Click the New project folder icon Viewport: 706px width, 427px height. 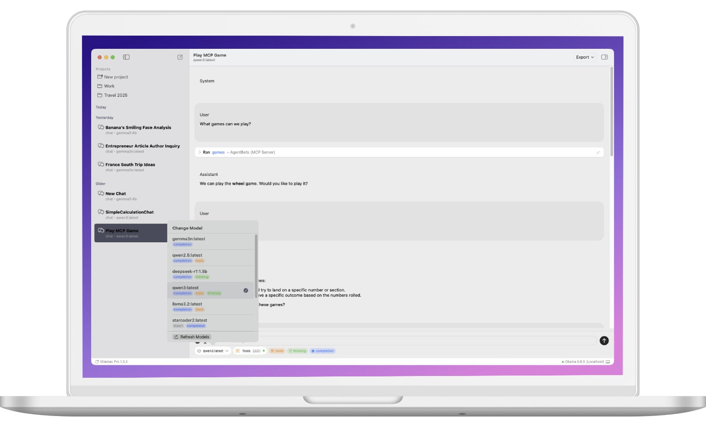100,77
